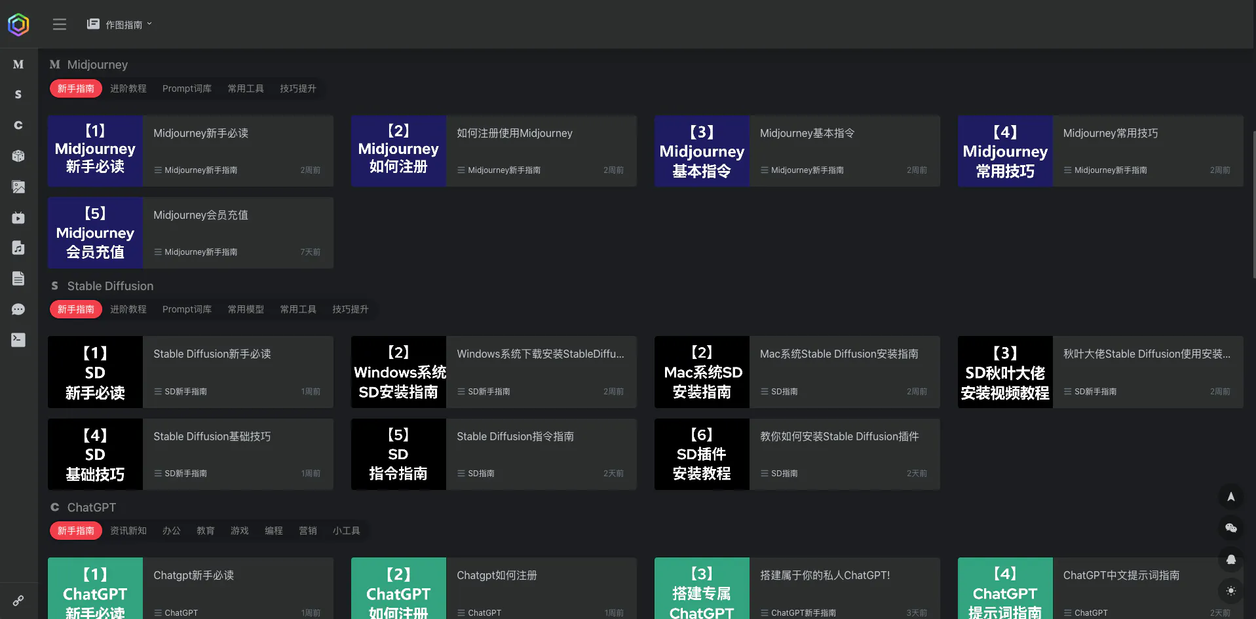Select the 常用模型 tab under Stable Diffusion
Image resolution: width=1256 pixels, height=619 pixels.
246,309
